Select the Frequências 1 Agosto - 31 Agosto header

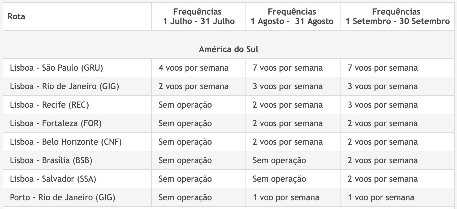tap(292, 16)
